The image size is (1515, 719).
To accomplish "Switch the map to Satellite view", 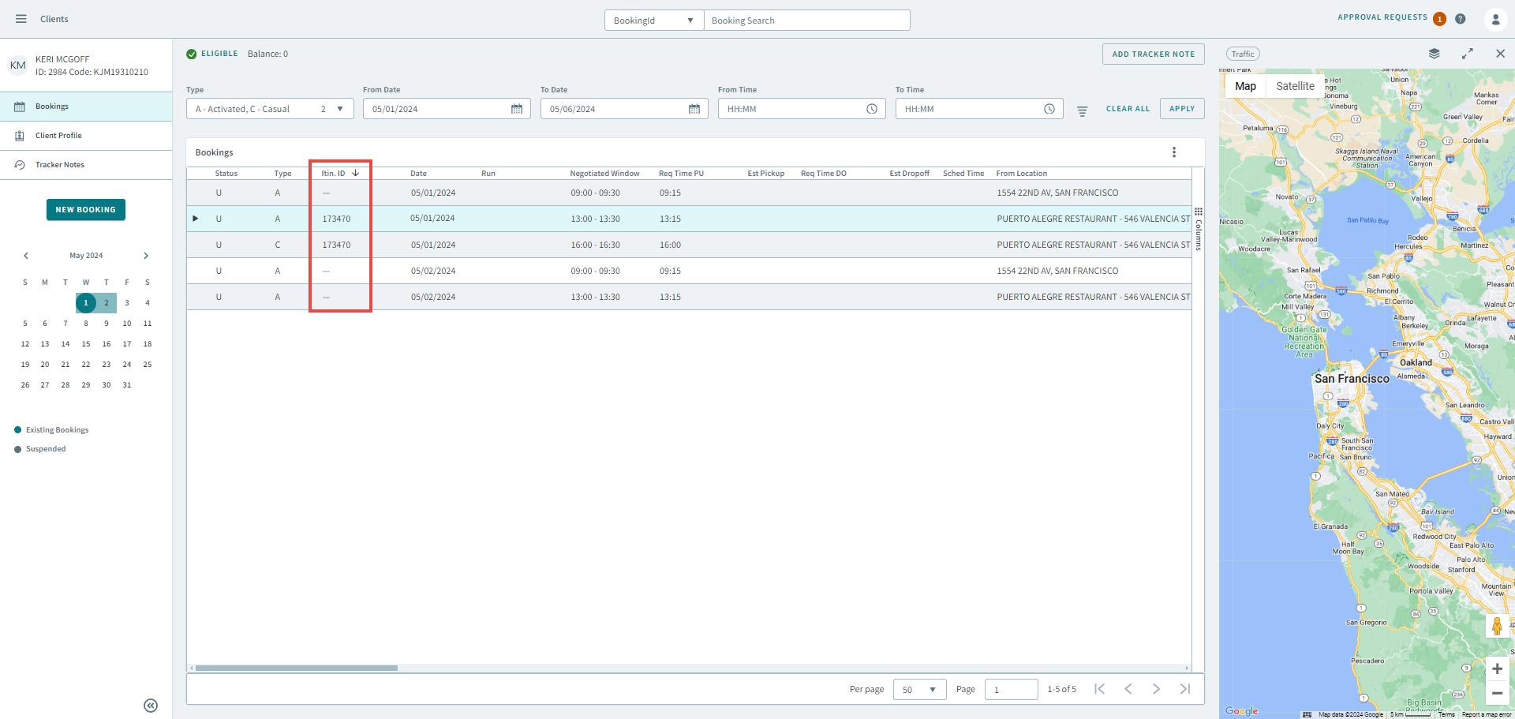I will (1295, 86).
